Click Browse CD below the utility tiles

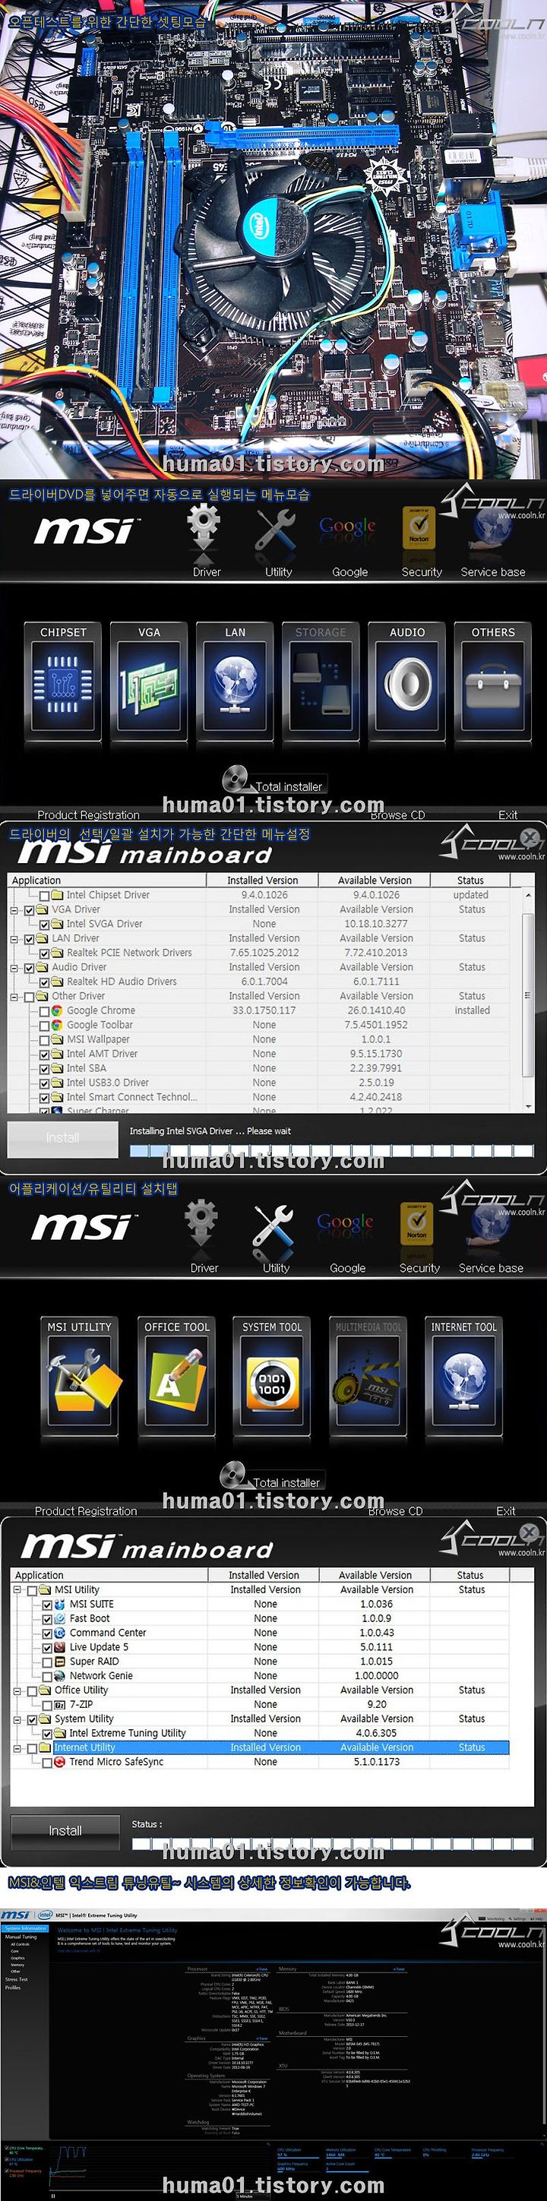pos(395,1511)
